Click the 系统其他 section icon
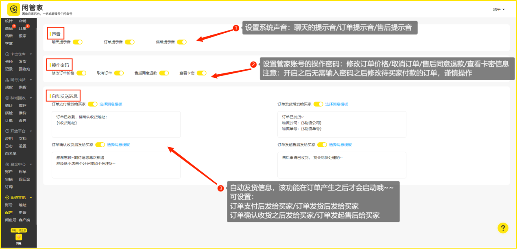517x249 pixels. [7, 197]
